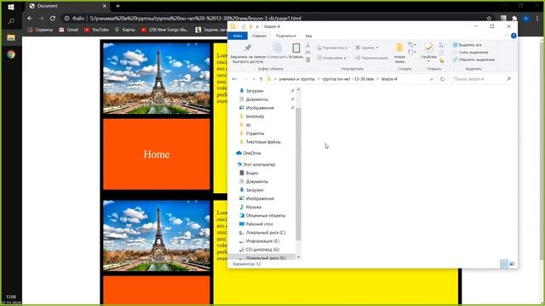This screenshot has height=306, width=545.
Task: Click the Explorer Help question mark icon
Action: click(513, 36)
